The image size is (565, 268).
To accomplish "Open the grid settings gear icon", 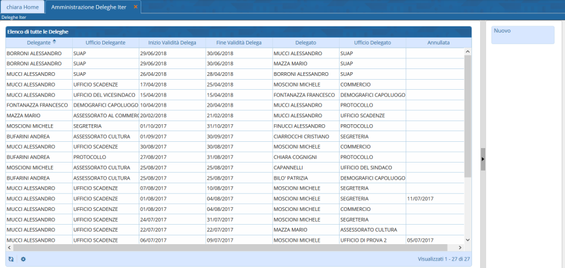I will coord(23,259).
